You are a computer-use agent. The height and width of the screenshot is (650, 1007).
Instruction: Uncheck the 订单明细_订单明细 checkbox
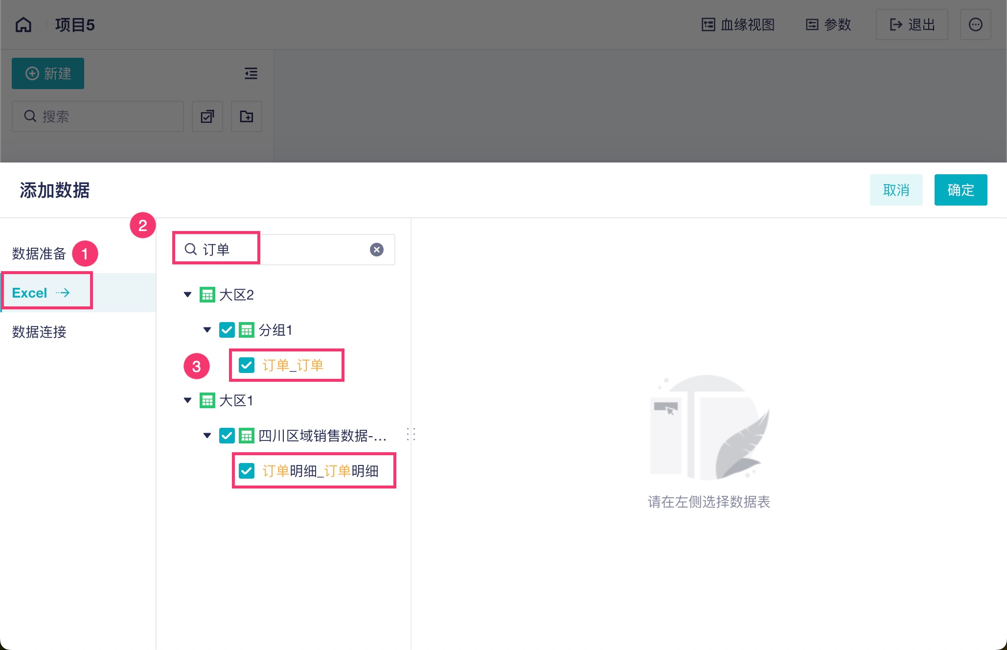247,471
